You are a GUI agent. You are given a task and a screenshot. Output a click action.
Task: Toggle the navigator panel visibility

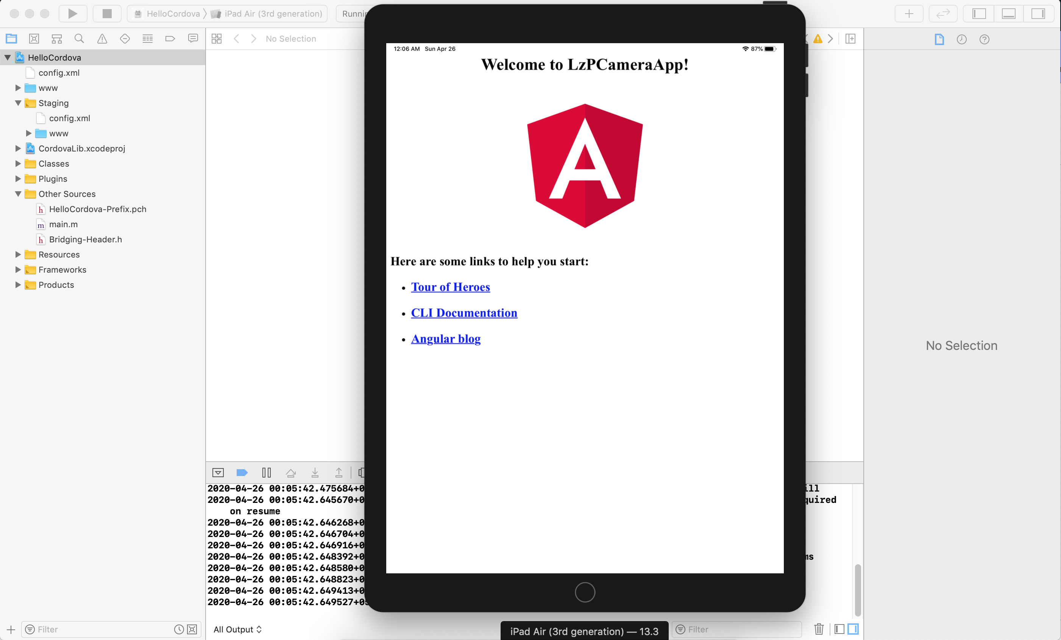pos(979,14)
